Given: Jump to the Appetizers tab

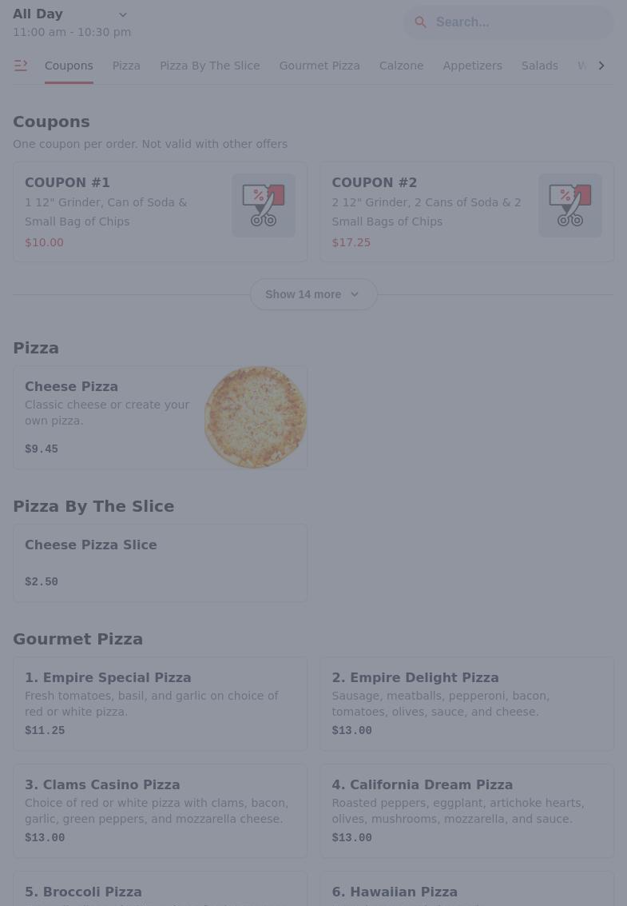Looking at the screenshot, I should tap(472, 66).
